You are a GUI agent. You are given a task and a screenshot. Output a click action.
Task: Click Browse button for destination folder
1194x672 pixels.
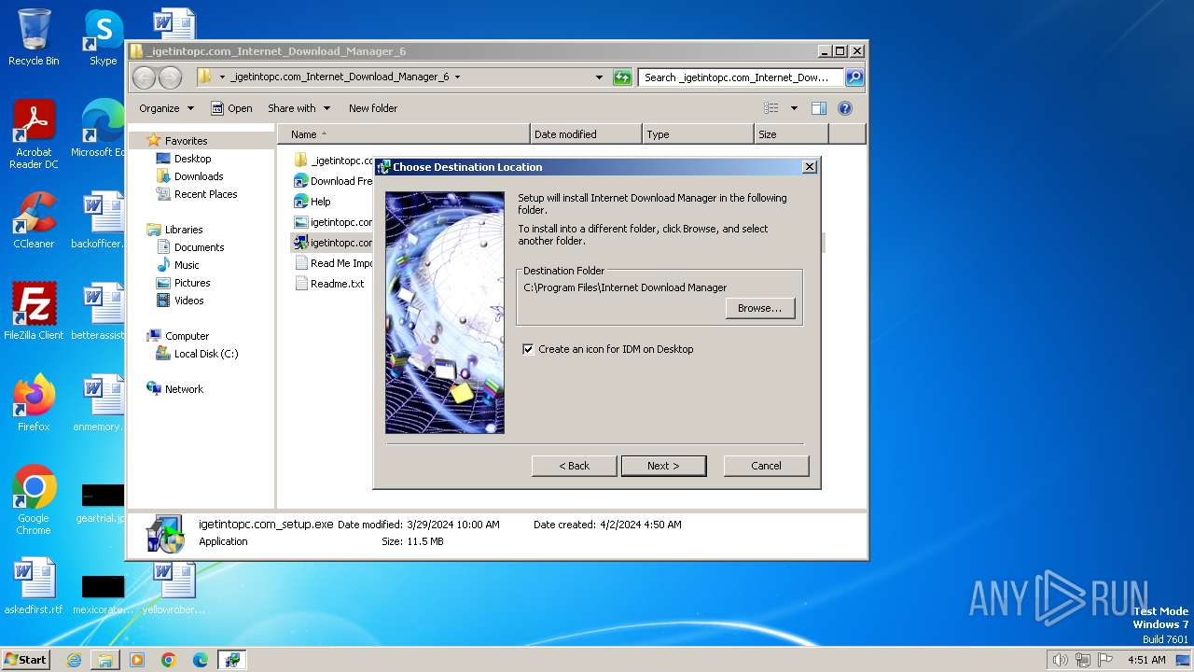(x=760, y=308)
